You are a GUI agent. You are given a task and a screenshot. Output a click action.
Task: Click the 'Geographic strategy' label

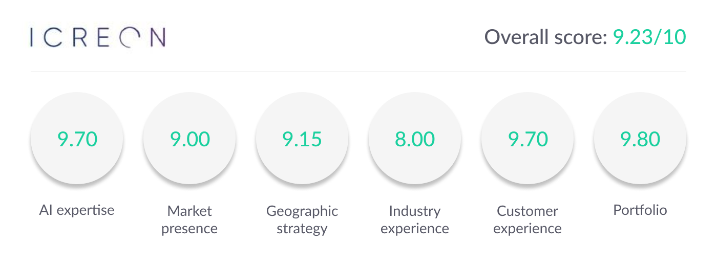tap(302, 219)
